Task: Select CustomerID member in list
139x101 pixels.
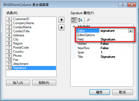Action: click(x=31, y=19)
